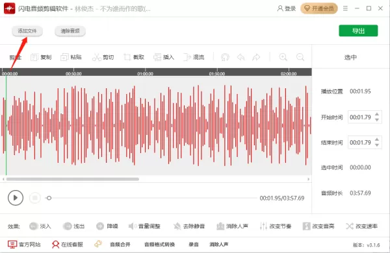Play the audio with the play button
390x253 pixels.
(16, 198)
